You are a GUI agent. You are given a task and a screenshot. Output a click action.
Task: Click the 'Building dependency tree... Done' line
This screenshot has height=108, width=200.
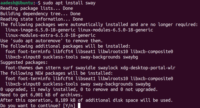pyautogui.click(x=40, y=14)
